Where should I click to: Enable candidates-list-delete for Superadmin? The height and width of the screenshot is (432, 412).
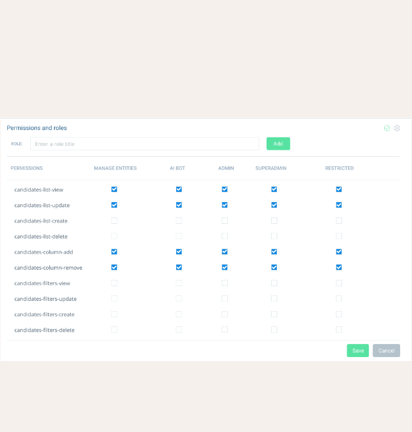(x=274, y=236)
